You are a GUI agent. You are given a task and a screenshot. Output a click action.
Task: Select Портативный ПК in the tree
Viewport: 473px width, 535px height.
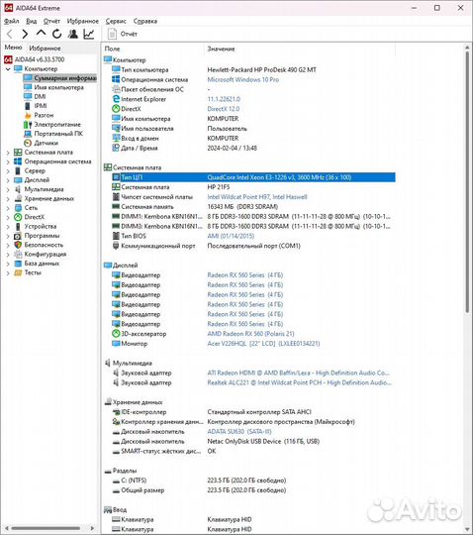(58, 134)
